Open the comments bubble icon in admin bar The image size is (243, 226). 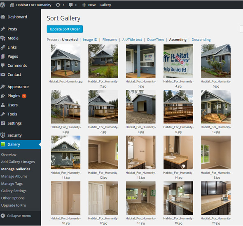71,5
